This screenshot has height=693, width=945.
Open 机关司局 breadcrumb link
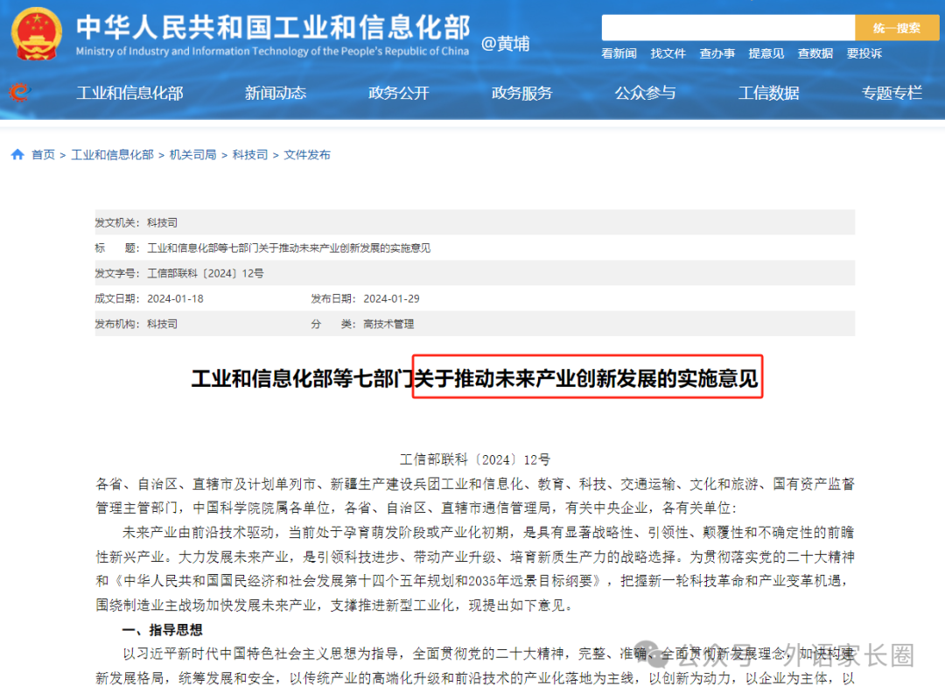(x=192, y=155)
